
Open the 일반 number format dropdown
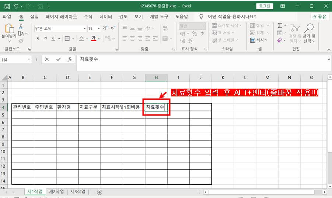pos(203,26)
